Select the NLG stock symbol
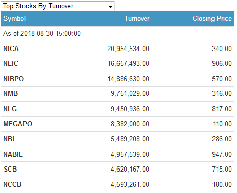 click(x=10, y=109)
